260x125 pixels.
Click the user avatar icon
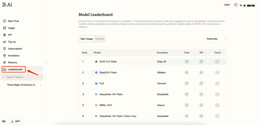(x=236, y=5)
